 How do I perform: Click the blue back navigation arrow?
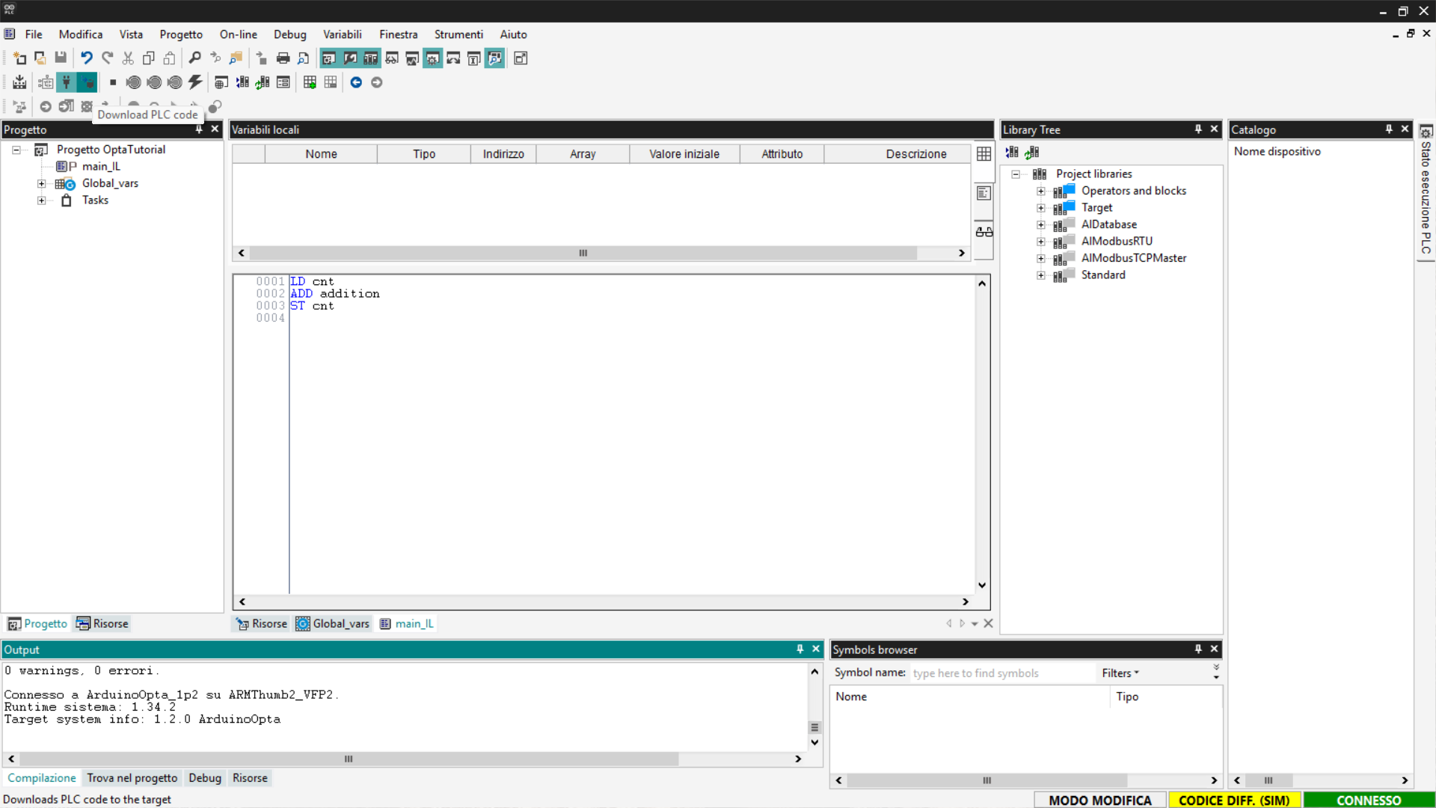[356, 82]
